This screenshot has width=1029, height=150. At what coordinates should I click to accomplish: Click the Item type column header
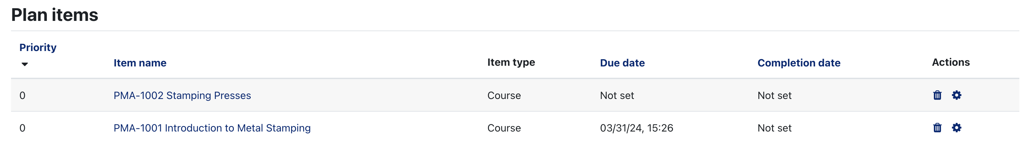511,62
